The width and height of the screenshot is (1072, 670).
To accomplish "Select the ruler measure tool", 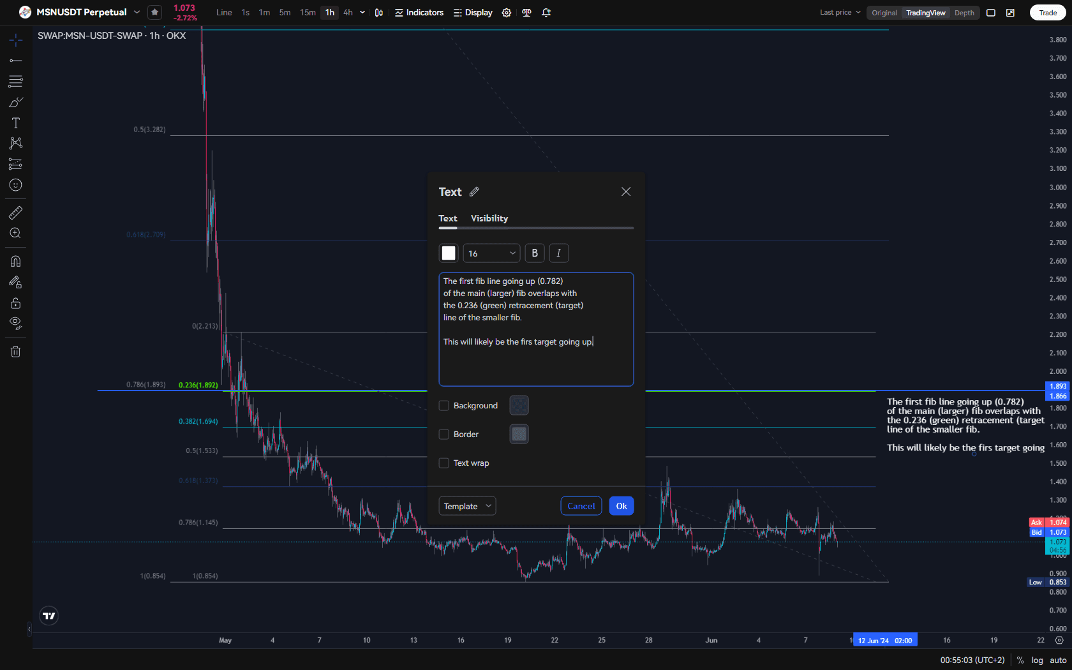I will tap(16, 212).
